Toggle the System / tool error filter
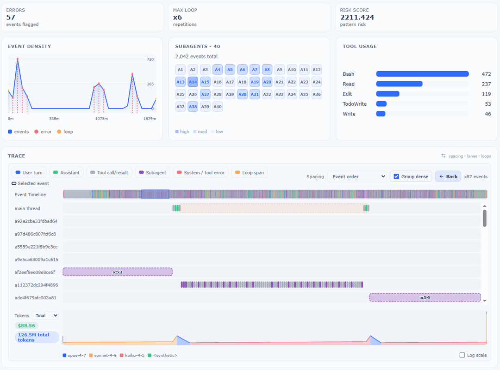This screenshot has width=500, height=370. (x=200, y=172)
